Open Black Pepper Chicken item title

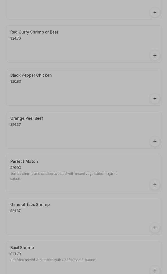(31, 75)
